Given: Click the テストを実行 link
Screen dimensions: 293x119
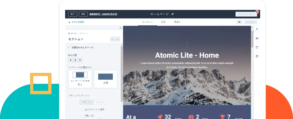Looking at the screenshot, I should tap(78, 22).
